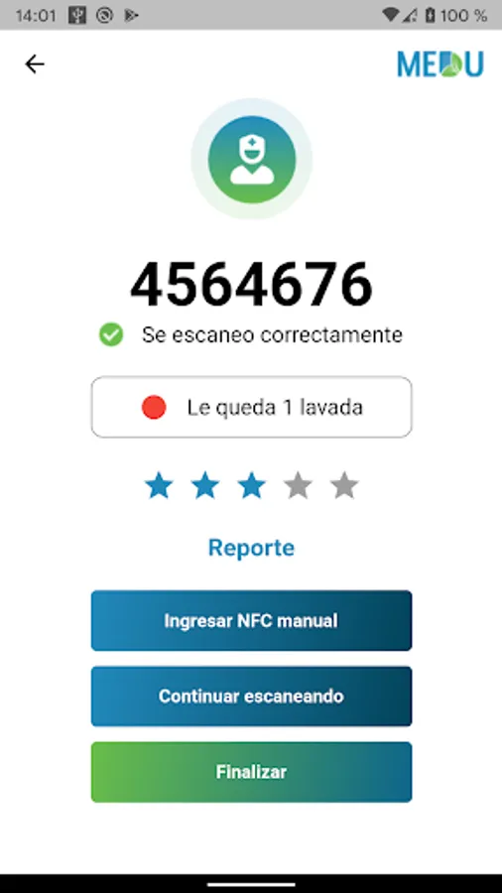
Task: Tap the back arrow icon
Action: click(34, 64)
